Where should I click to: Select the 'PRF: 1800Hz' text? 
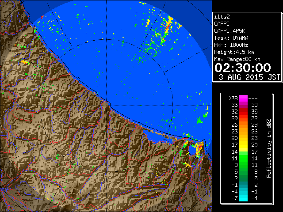pos(231,45)
